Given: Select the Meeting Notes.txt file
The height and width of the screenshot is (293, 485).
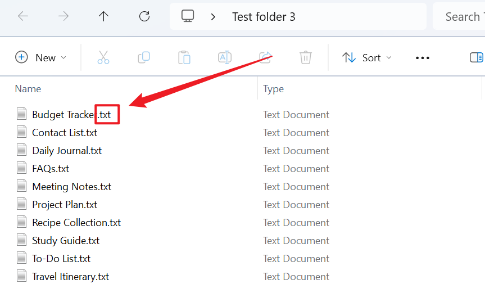Looking at the screenshot, I should [x=71, y=187].
